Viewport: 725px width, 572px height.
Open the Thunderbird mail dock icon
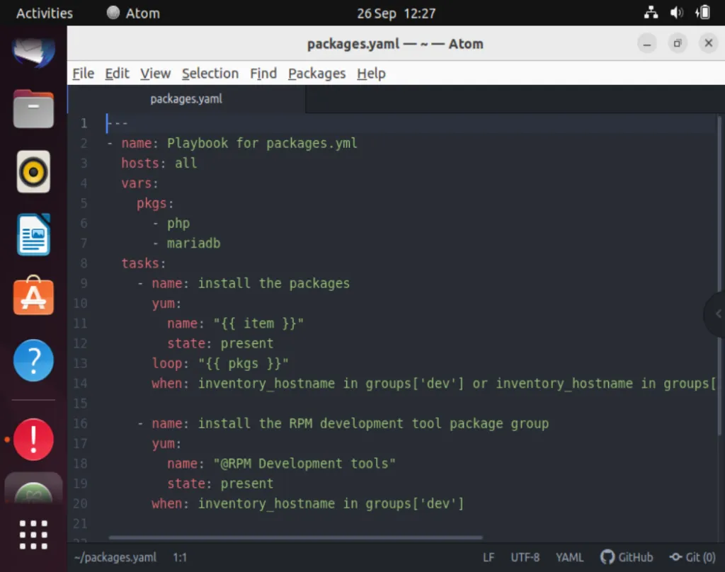coord(33,51)
